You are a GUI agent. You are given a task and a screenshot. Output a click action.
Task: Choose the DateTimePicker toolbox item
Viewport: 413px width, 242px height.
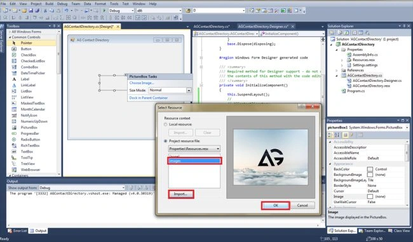(32, 73)
